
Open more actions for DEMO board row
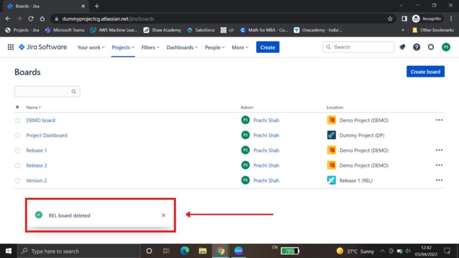(x=439, y=120)
